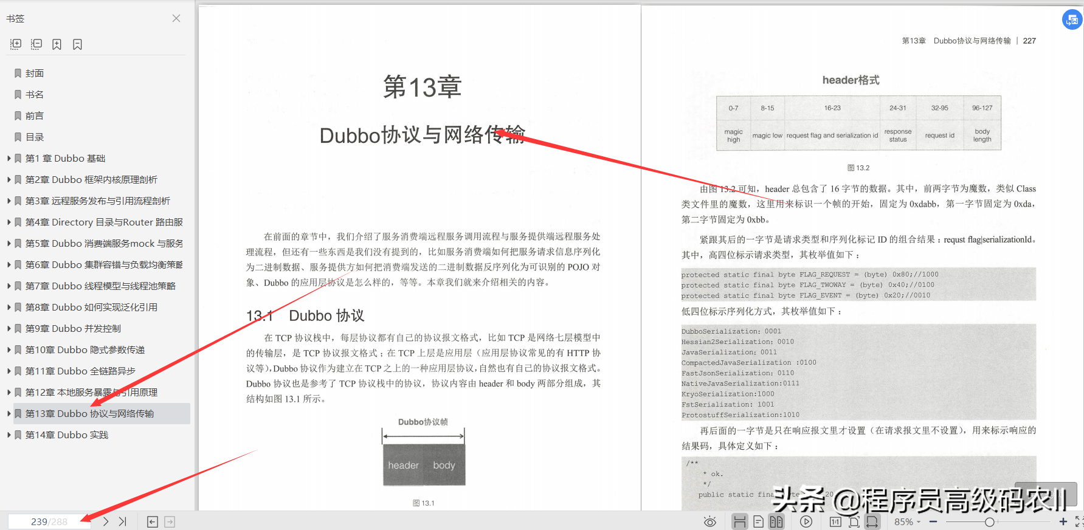Expand 第2章 Dubbo 框架内核原理剖析 bookmark

(9, 179)
